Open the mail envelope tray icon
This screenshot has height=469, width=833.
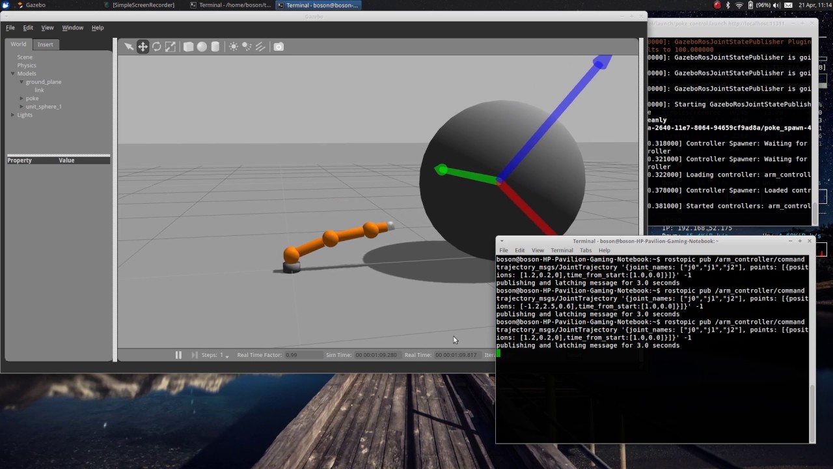point(788,5)
